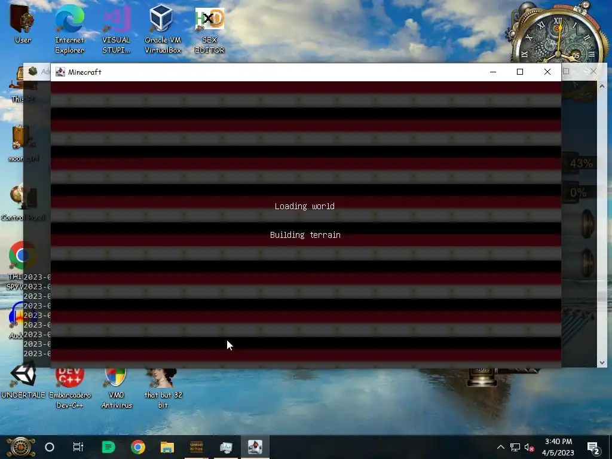Viewport: 612px width, 459px height.
Task: Open the notification center with 2 alerts
Action: pyautogui.click(x=593, y=447)
